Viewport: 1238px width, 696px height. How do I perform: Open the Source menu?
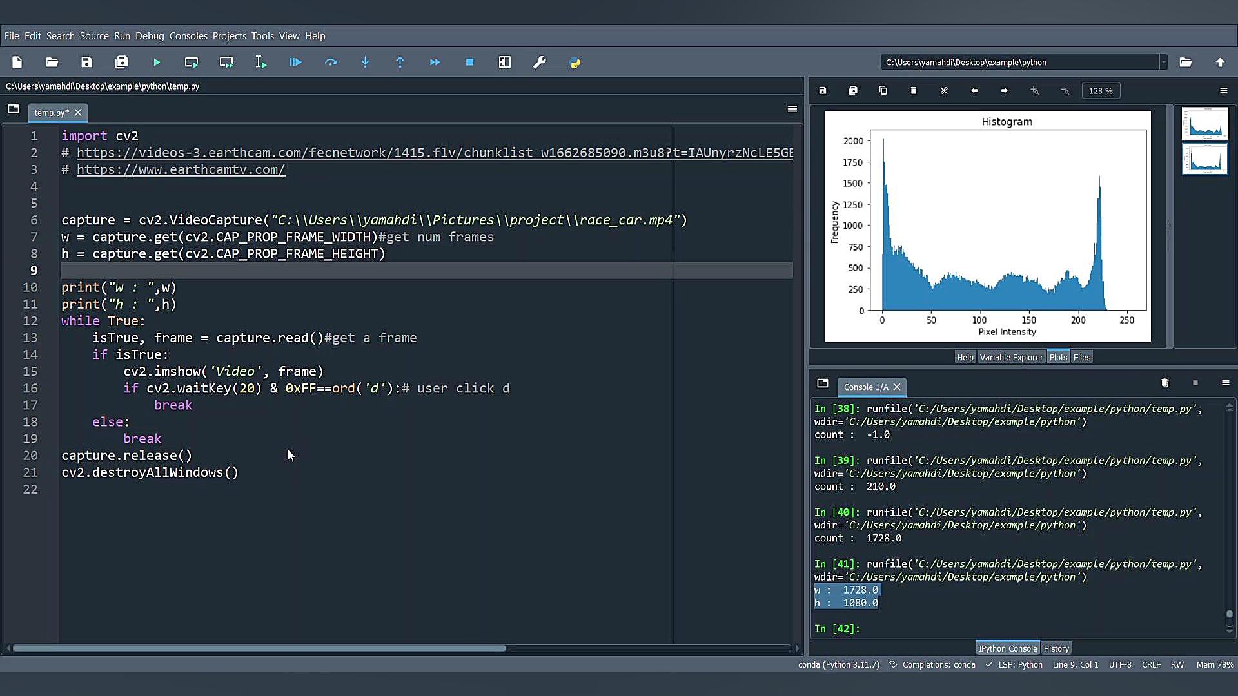tap(94, 36)
